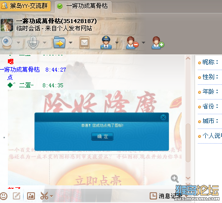Click contact title 一將功成萬骨枯(351428187)
The image size is (222, 203).
[57, 21]
